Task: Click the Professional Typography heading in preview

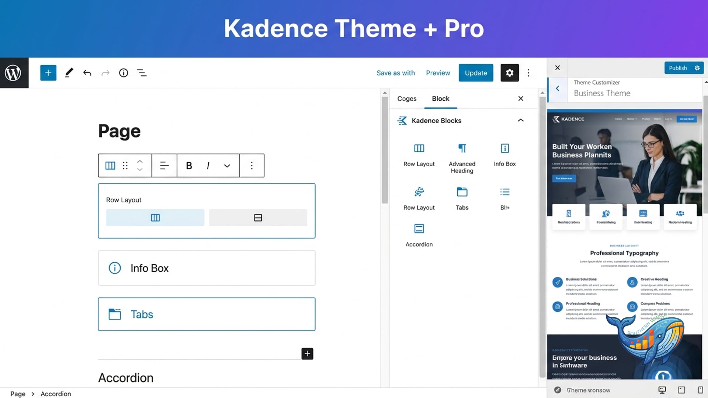Action: 624,253
